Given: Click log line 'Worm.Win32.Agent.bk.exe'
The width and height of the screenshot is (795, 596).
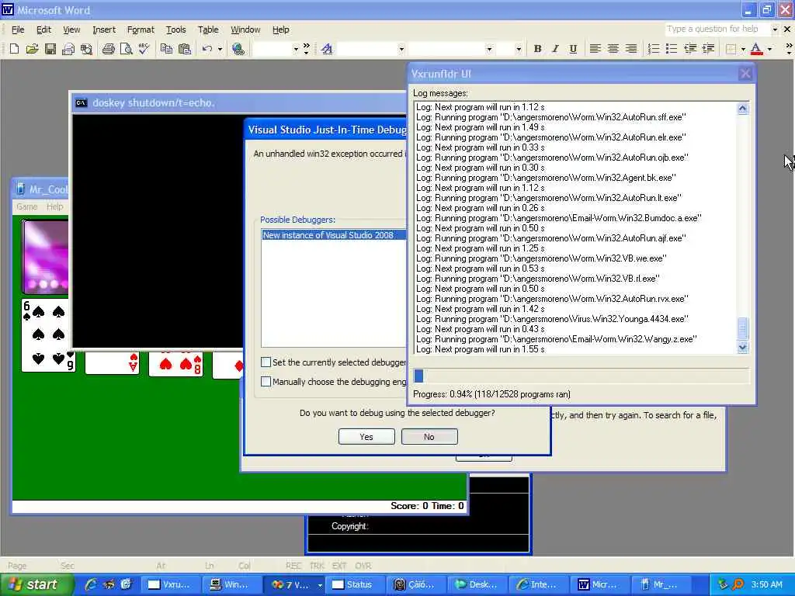Looking at the screenshot, I should pos(546,178).
